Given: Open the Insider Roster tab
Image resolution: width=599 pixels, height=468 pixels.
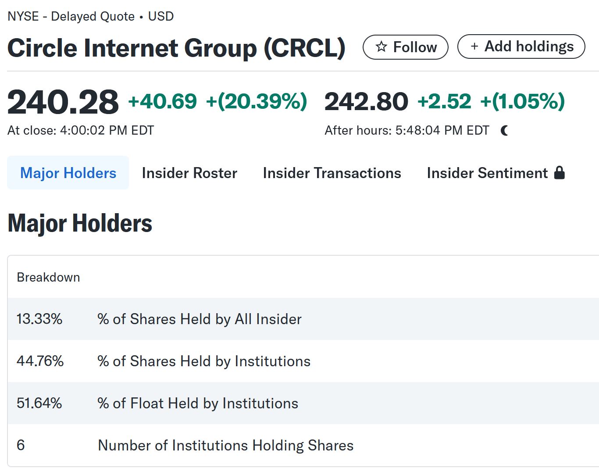Looking at the screenshot, I should [189, 173].
